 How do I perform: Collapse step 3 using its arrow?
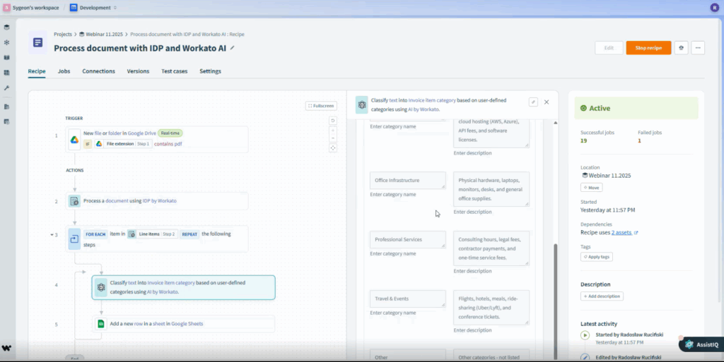[52, 234]
